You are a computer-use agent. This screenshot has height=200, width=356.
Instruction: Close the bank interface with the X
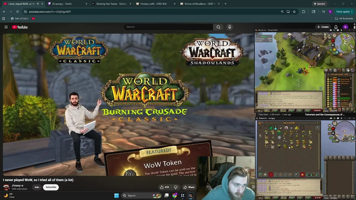coord(319,123)
